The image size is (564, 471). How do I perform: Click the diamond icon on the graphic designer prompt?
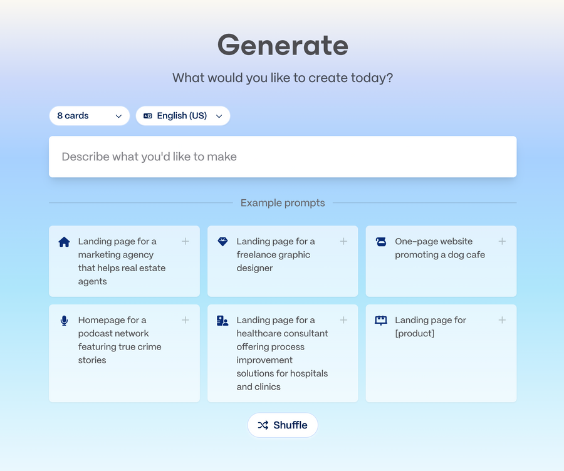pyautogui.click(x=222, y=241)
